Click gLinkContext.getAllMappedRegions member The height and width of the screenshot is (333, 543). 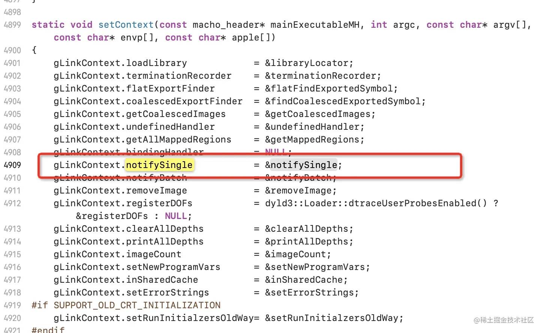[x=142, y=139]
